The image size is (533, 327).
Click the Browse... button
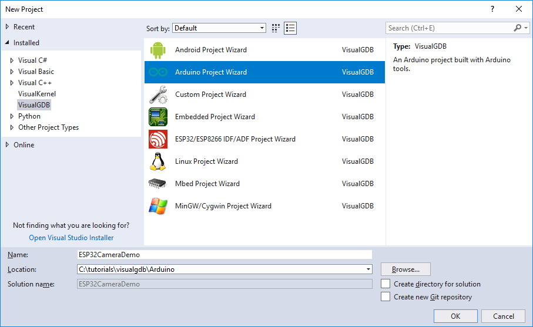pyautogui.click(x=405, y=269)
